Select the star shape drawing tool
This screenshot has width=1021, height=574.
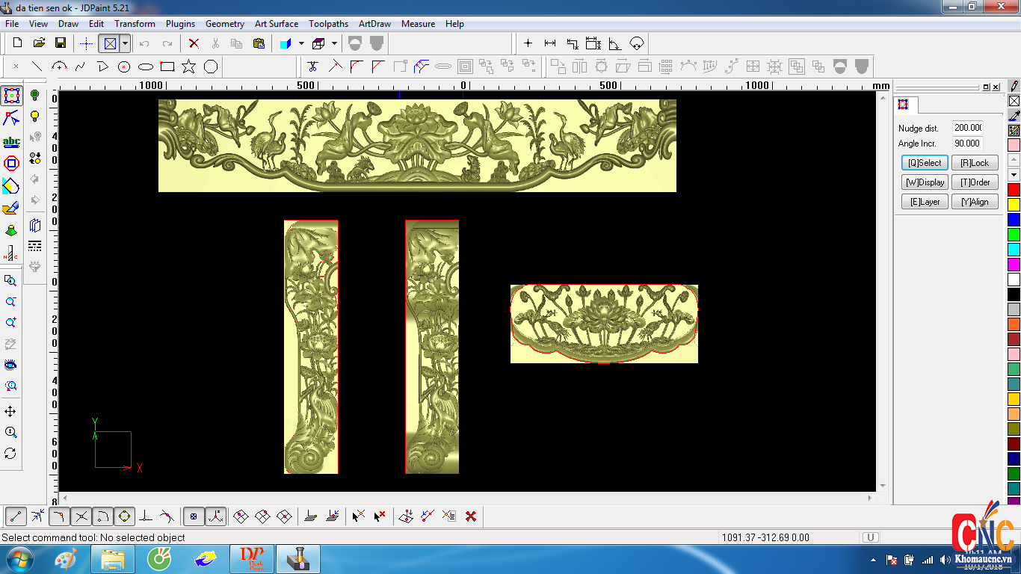(x=188, y=67)
